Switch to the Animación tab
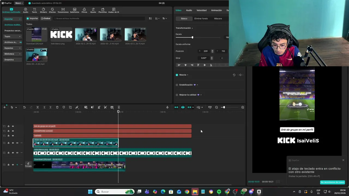This screenshot has width=349, height=196. (x=216, y=10)
